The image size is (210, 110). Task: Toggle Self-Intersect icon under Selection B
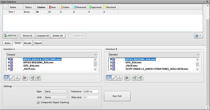point(127,78)
